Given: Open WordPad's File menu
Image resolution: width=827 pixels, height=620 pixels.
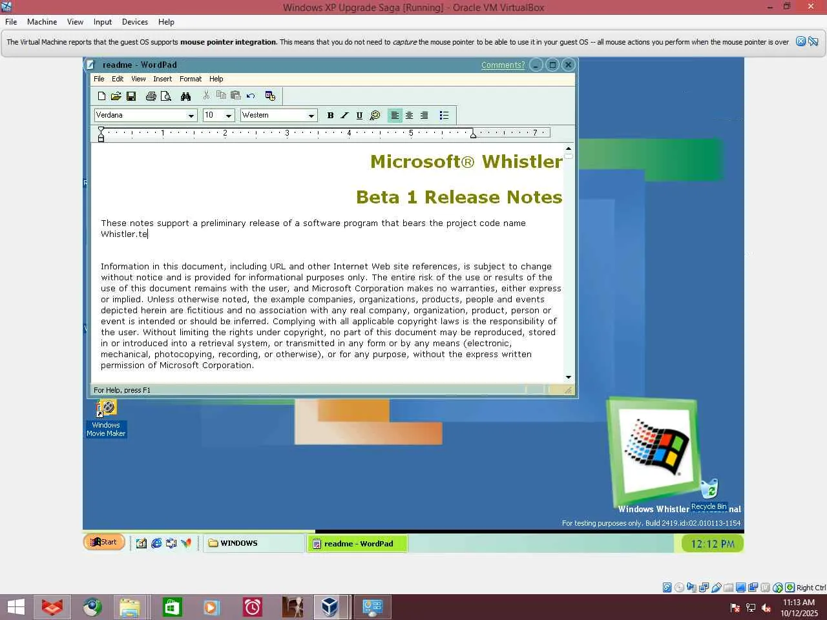Looking at the screenshot, I should [99, 79].
